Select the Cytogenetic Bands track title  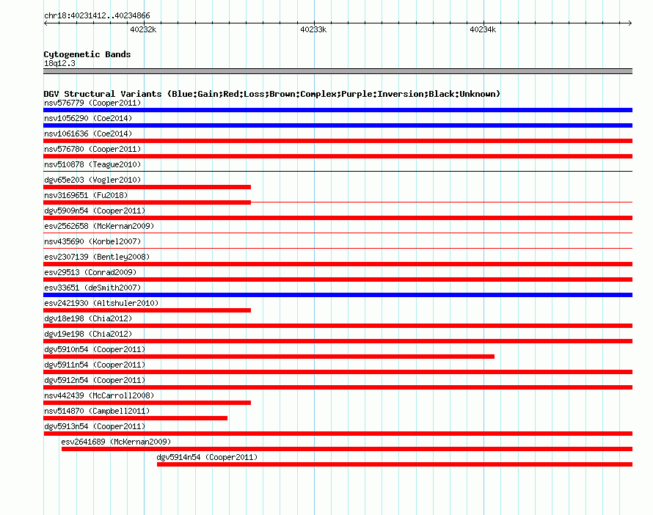click(x=87, y=54)
